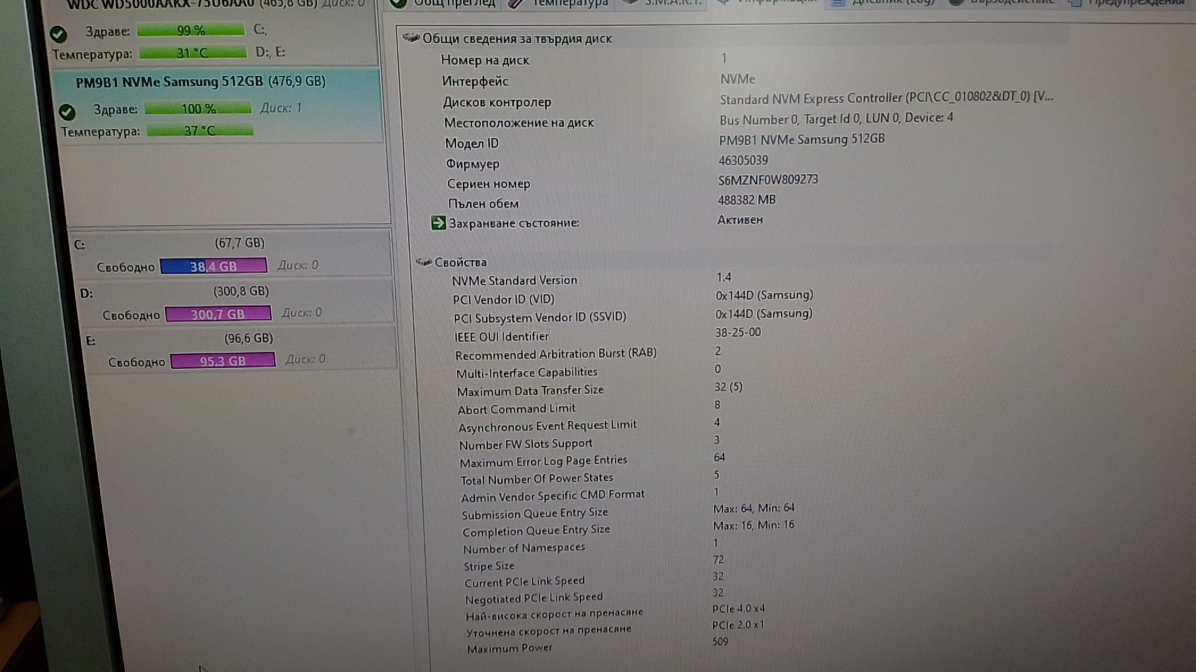1196x672 pixels.
Task: Click the Multi-Interface Capabilities row label
Action: [526, 373]
